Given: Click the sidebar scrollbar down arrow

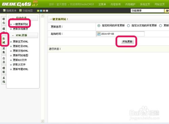Looking at the screenshot, I should coord(43,121).
